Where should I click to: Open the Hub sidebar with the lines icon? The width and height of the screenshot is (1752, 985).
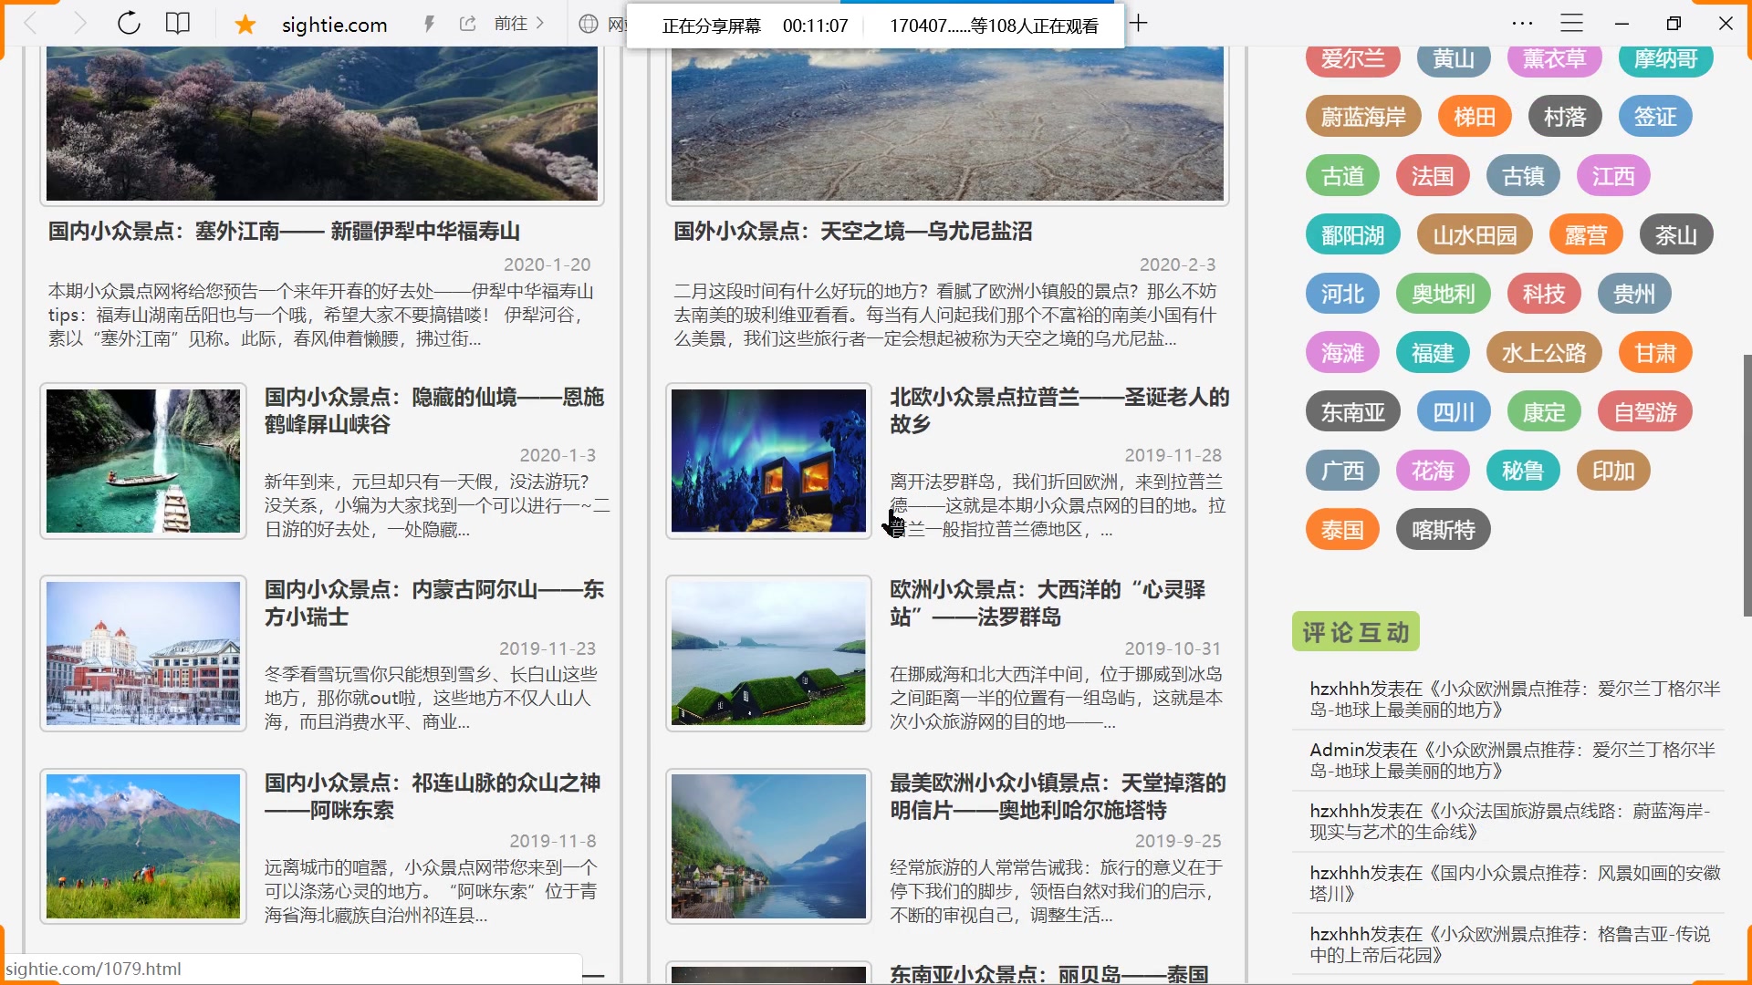tap(1571, 23)
